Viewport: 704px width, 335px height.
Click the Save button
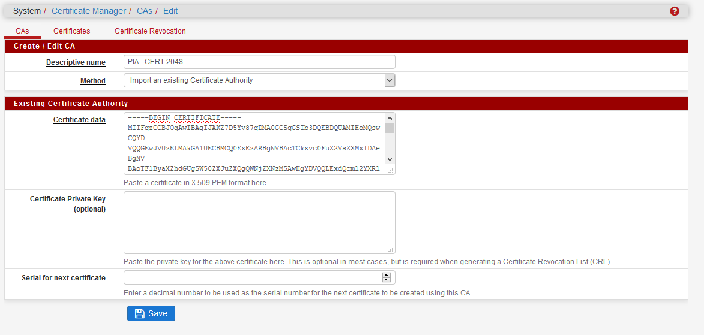point(151,313)
